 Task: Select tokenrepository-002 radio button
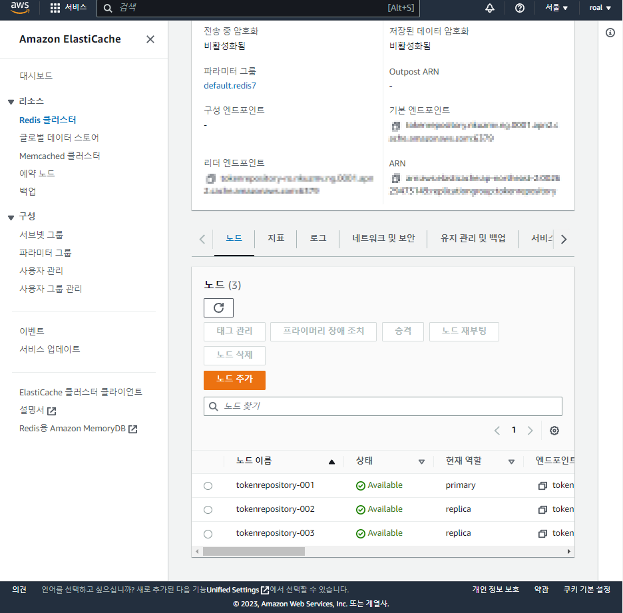[208, 510]
